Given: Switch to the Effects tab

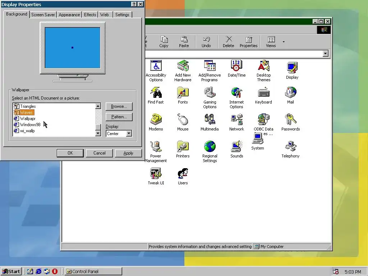Looking at the screenshot, I should point(90,14).
